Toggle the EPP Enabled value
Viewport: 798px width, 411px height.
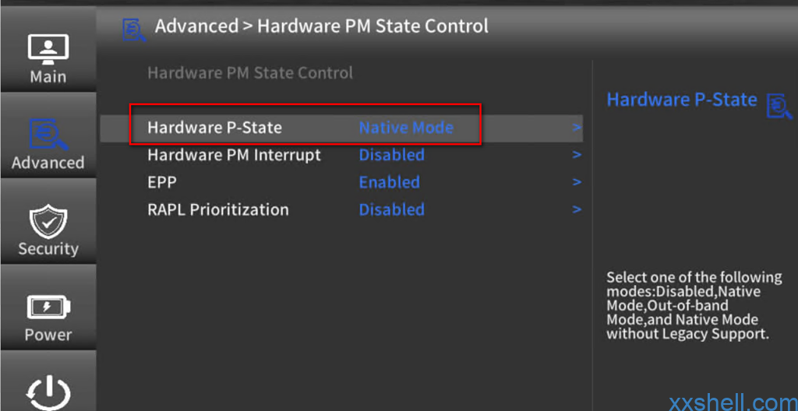pyautogui.click(x=390, y=182)
